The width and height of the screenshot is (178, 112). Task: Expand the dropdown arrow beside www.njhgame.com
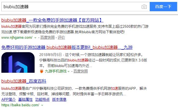click(x=35, y=38)
